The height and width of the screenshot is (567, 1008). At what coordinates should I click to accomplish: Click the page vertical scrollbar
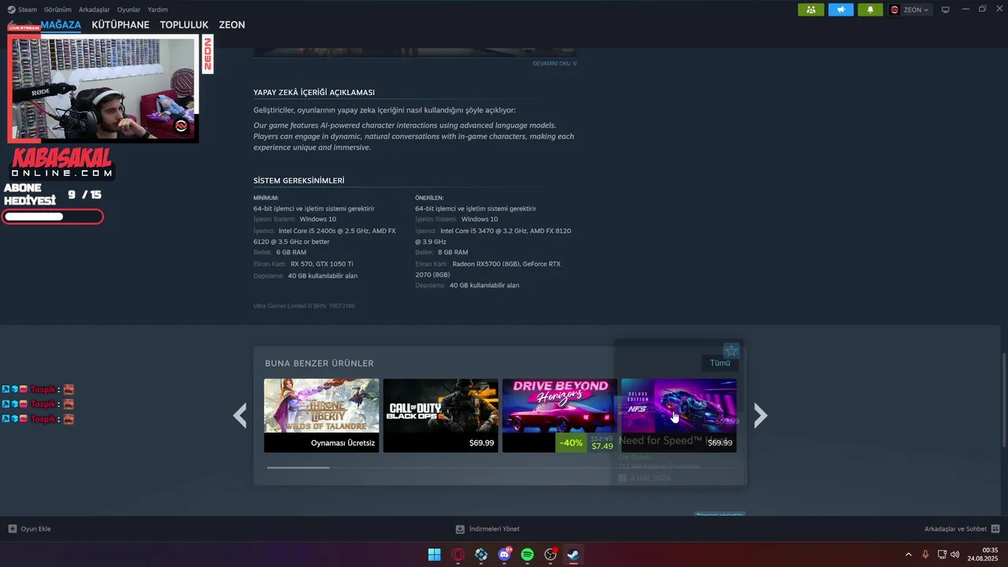1003,402
